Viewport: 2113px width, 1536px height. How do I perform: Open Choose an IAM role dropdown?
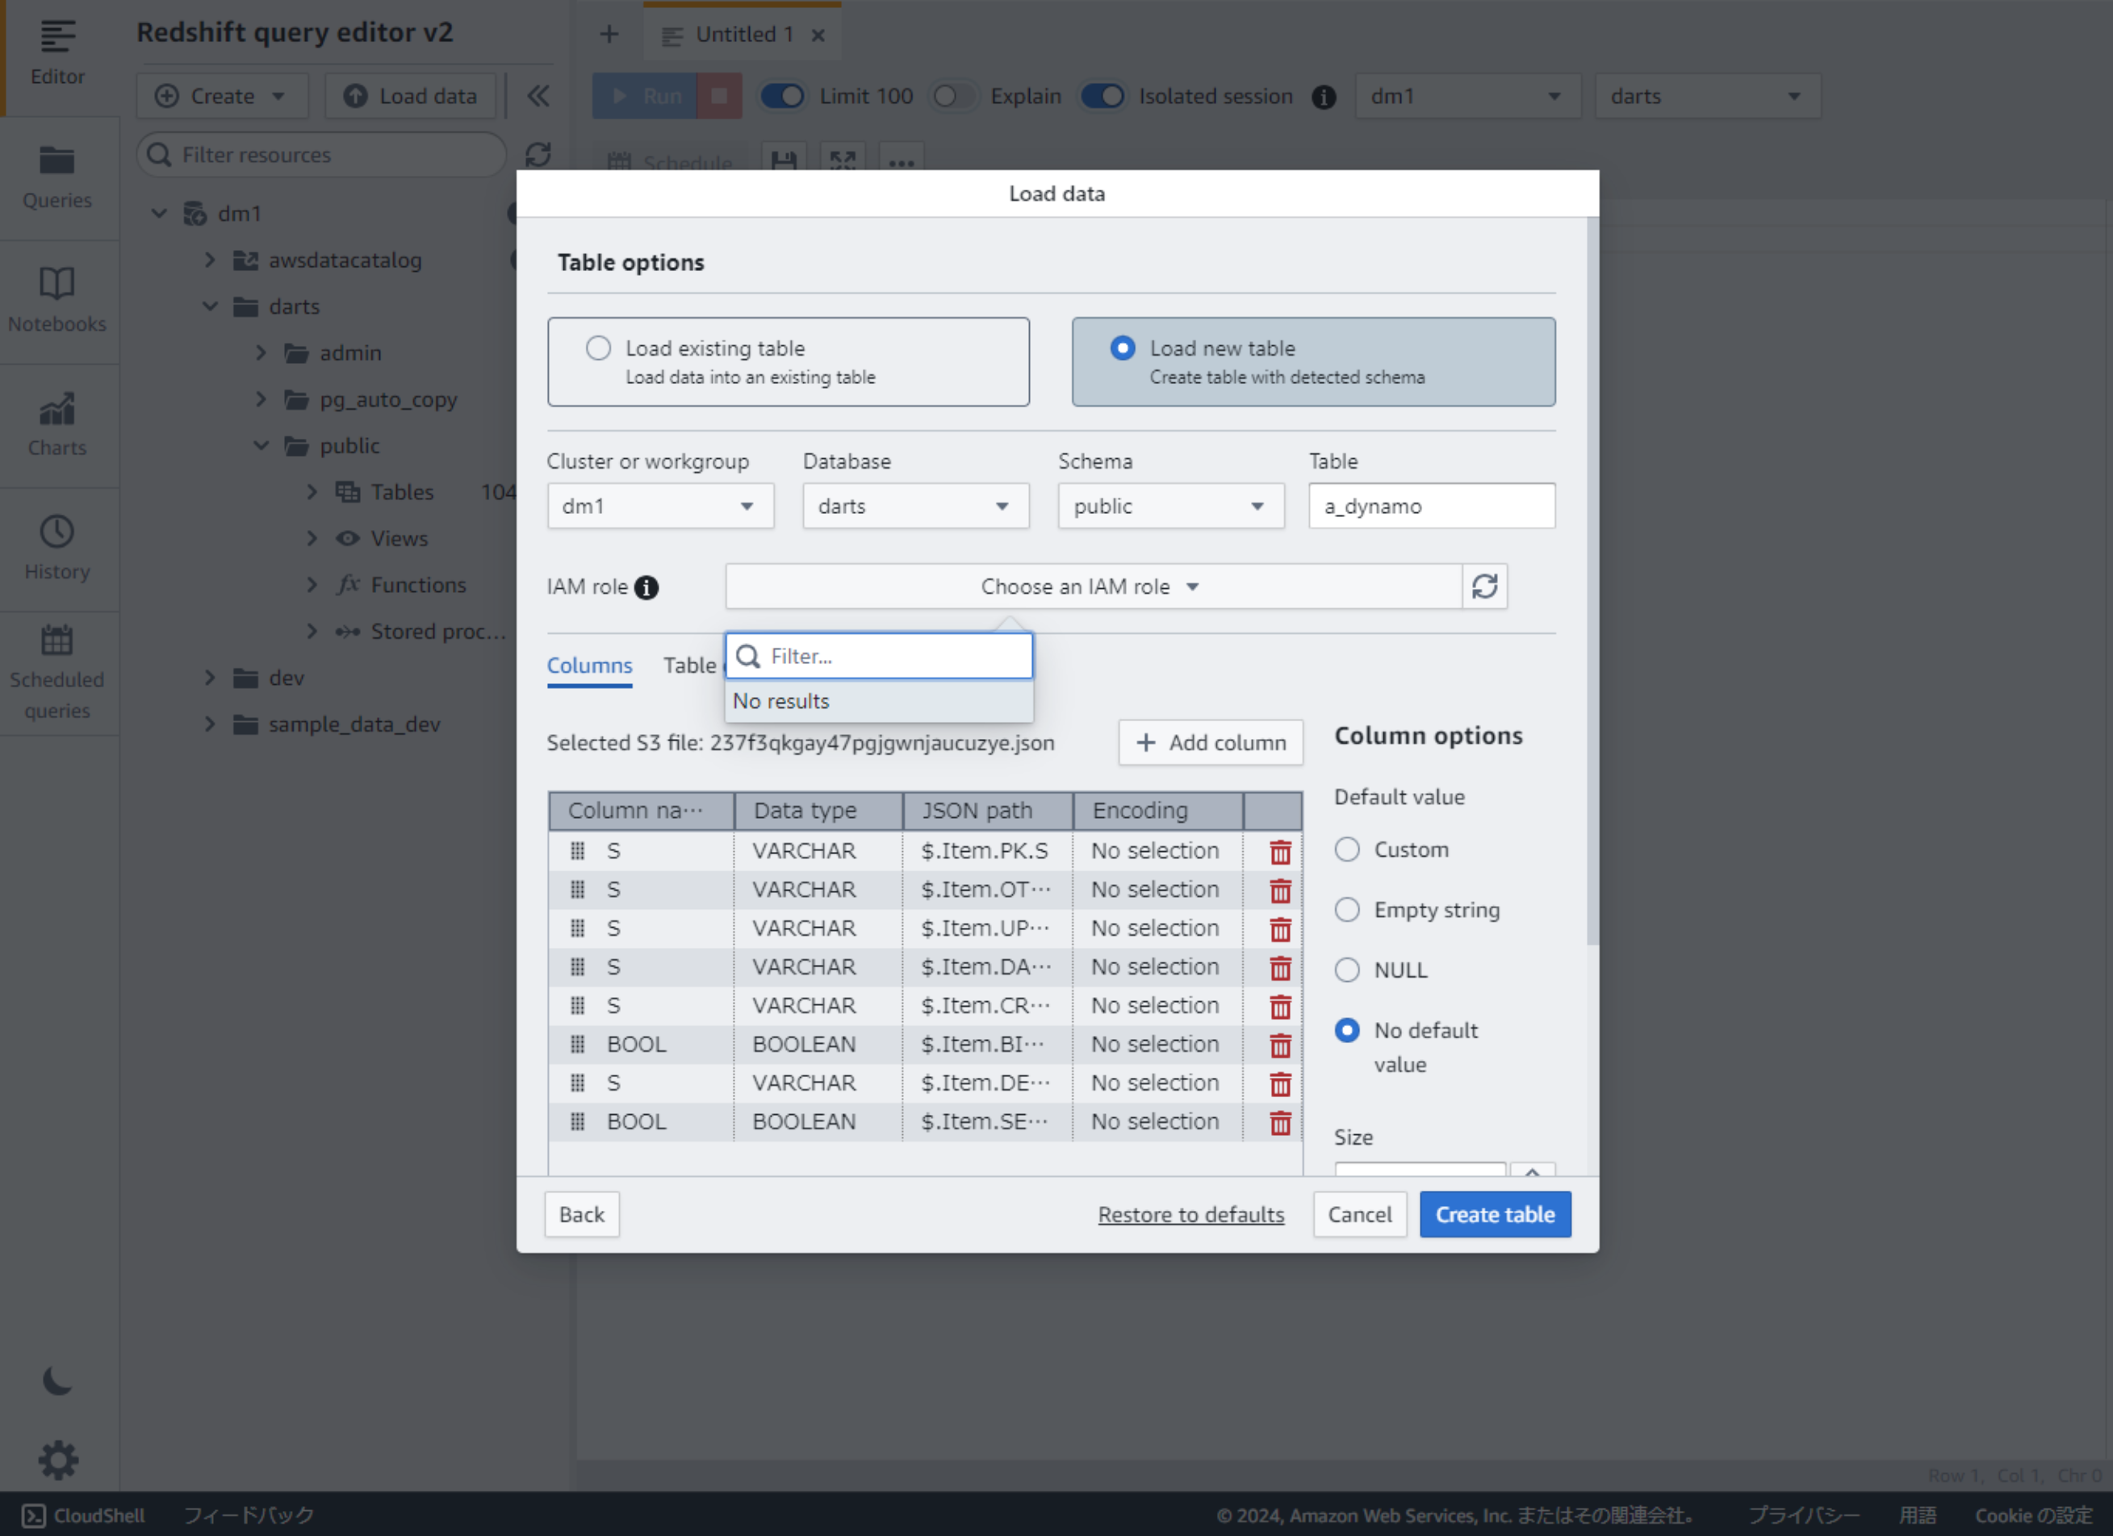(x=1093, y=586)
